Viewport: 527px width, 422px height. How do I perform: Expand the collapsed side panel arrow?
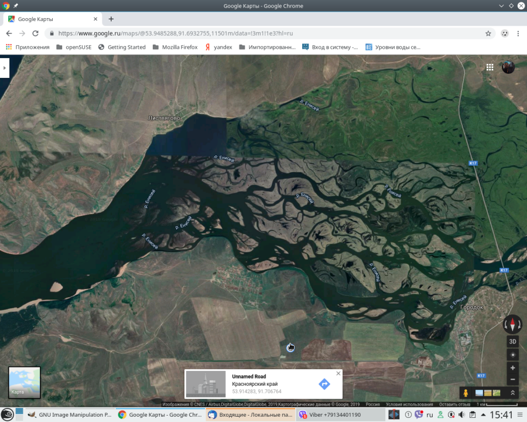coord(4,68)
